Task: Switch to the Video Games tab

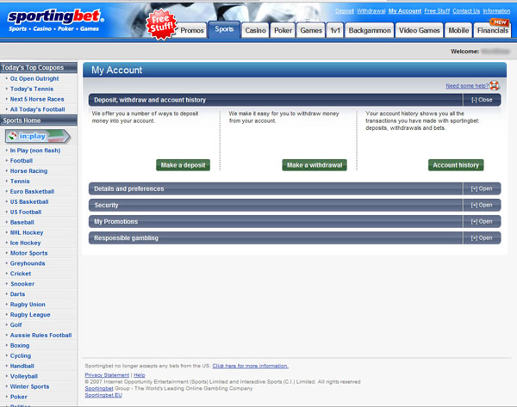Action: coord(419,30)
